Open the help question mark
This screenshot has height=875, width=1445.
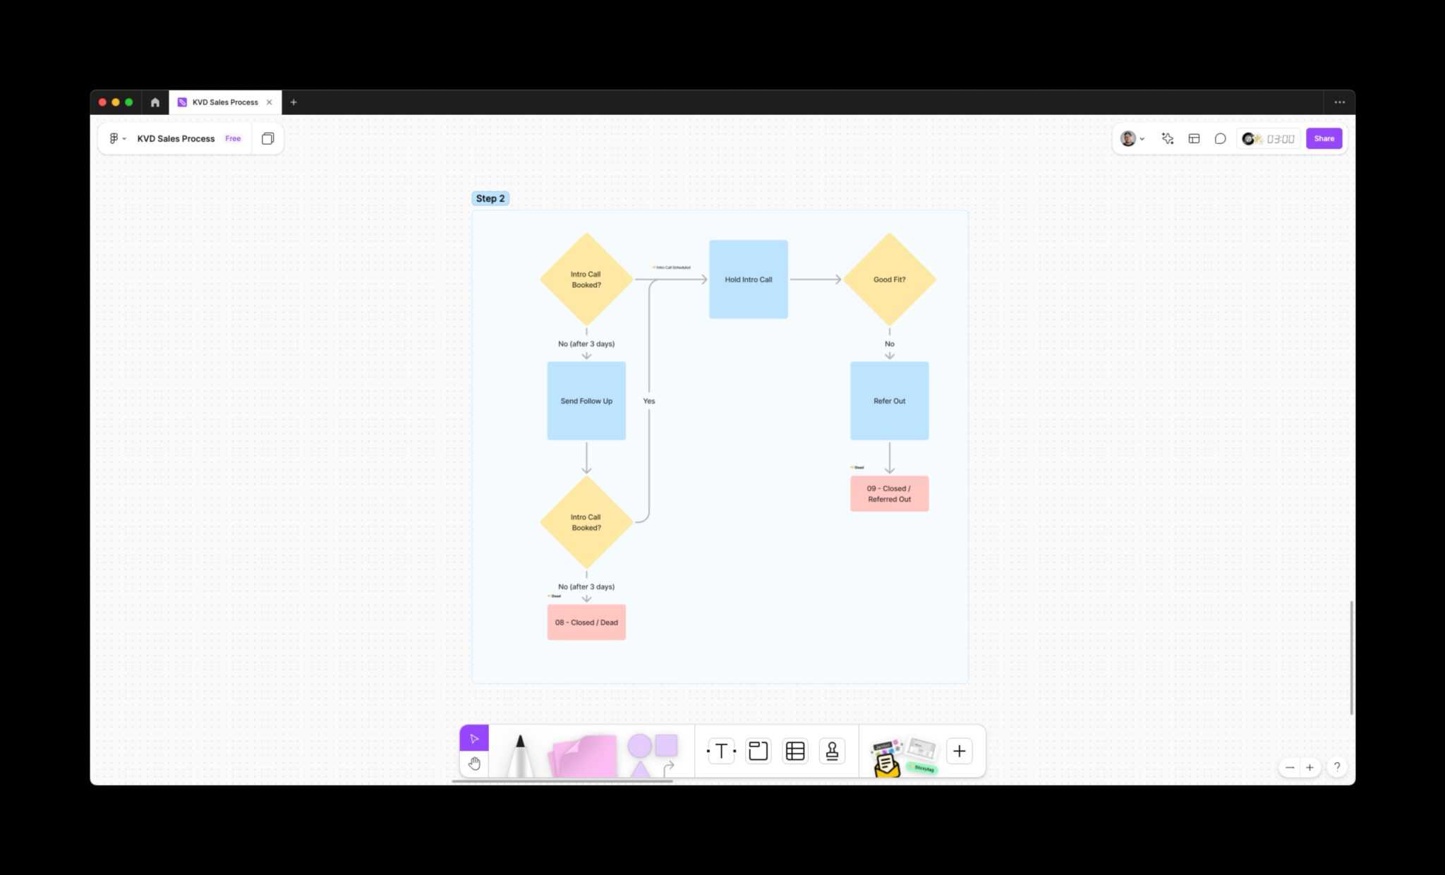click(x=1336, y=767)
